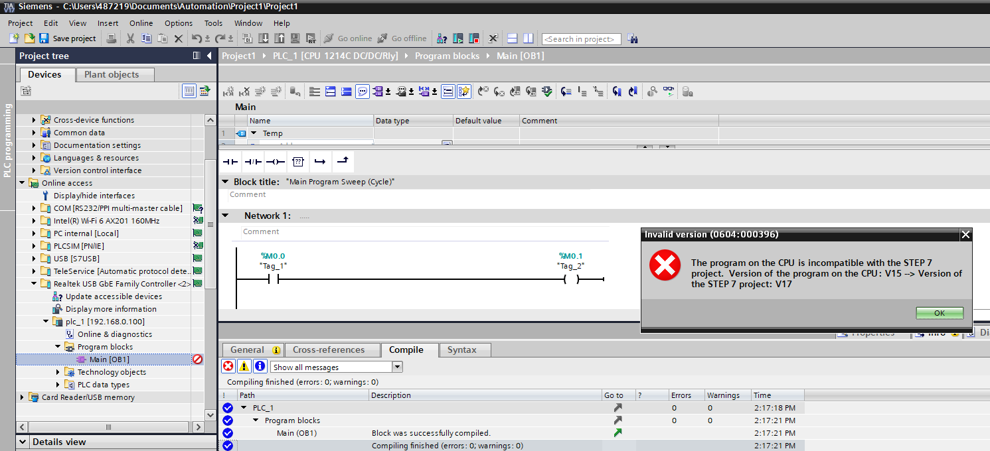Insert a normally closed contact
The width and height of the screenshot is (990, 451).
click(x=253, y=162)
